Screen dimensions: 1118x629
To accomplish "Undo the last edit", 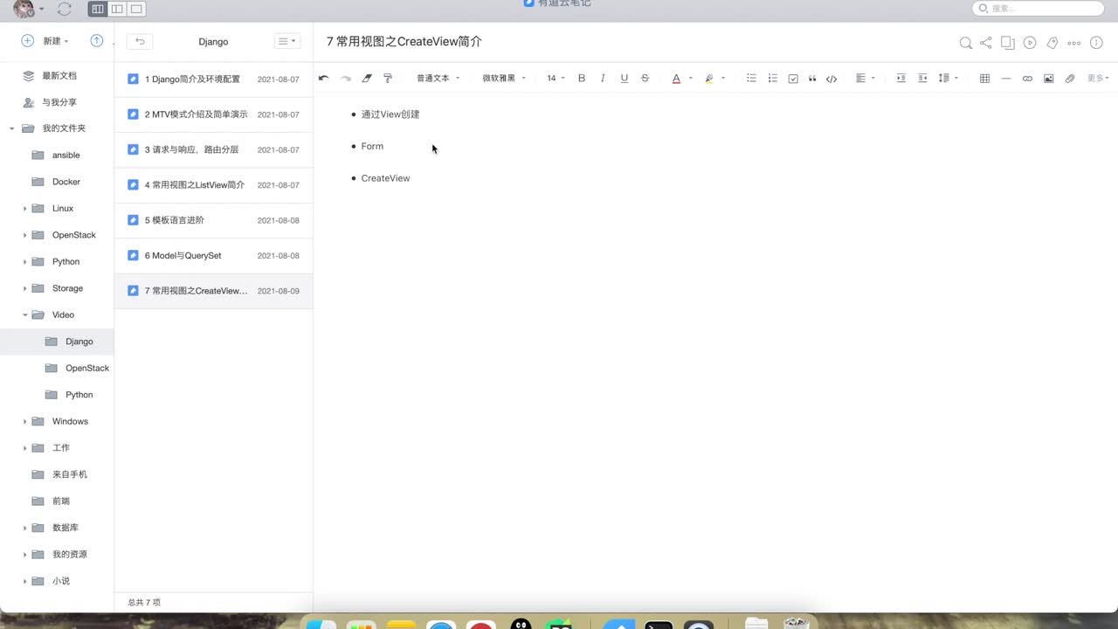I will point(324,78).
